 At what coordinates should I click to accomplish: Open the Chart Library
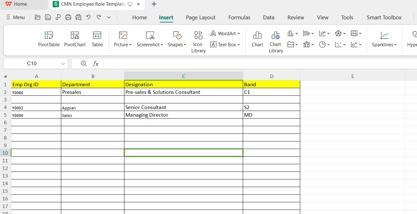pos(275,42)
